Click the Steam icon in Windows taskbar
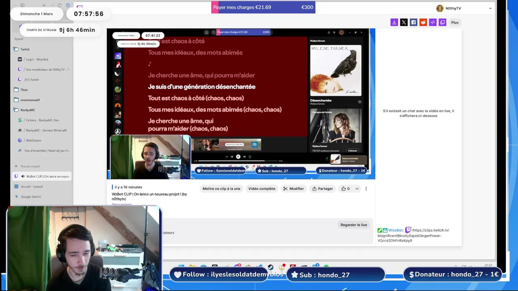 pos(270,267)
